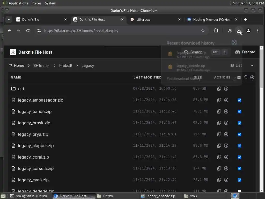Screen dimensions: 265x199
Task: Copy link for legacy_corsola.zip
Action: [219, 168]
